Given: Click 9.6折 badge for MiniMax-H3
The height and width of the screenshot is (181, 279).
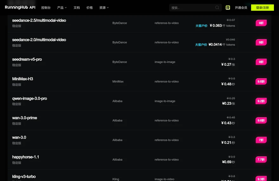Looking at the screenshot, I should (x=261, y=81).
